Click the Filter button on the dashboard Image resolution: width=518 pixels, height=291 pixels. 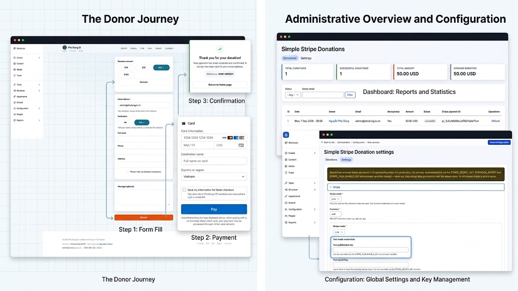[x=350, y=95]
